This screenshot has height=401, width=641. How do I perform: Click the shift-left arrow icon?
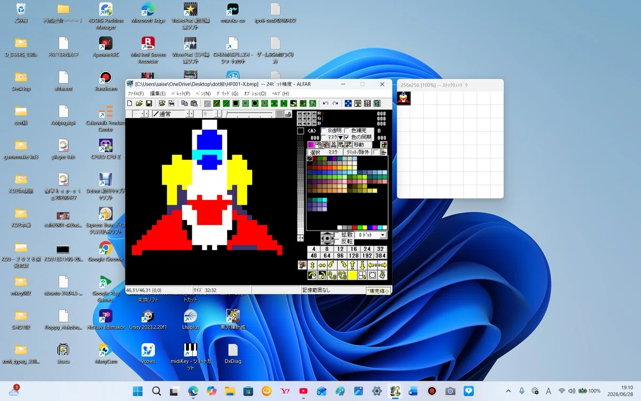(x=372, y=265)
